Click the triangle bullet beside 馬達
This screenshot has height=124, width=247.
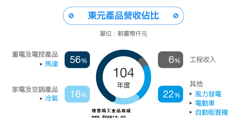tap(41, 64)
